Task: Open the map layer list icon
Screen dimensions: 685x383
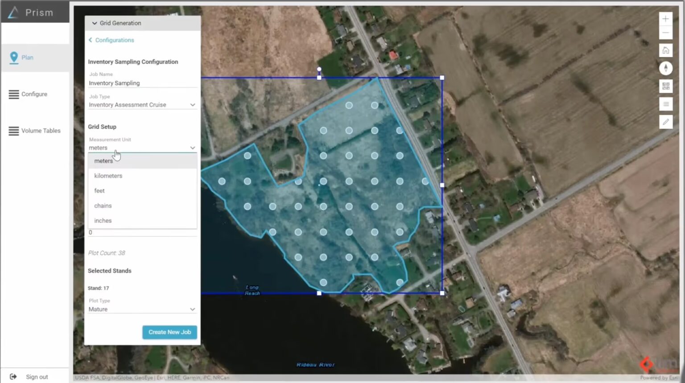Action: [665, 104]
